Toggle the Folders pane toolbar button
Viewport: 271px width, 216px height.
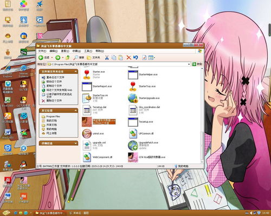93,58
